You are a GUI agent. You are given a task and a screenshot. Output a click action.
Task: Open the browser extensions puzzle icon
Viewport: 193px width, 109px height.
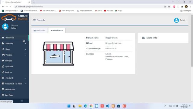click(182, 7)
